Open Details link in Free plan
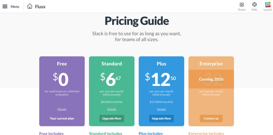This screenshot has height=135, width=273. [x=62, y=109]
